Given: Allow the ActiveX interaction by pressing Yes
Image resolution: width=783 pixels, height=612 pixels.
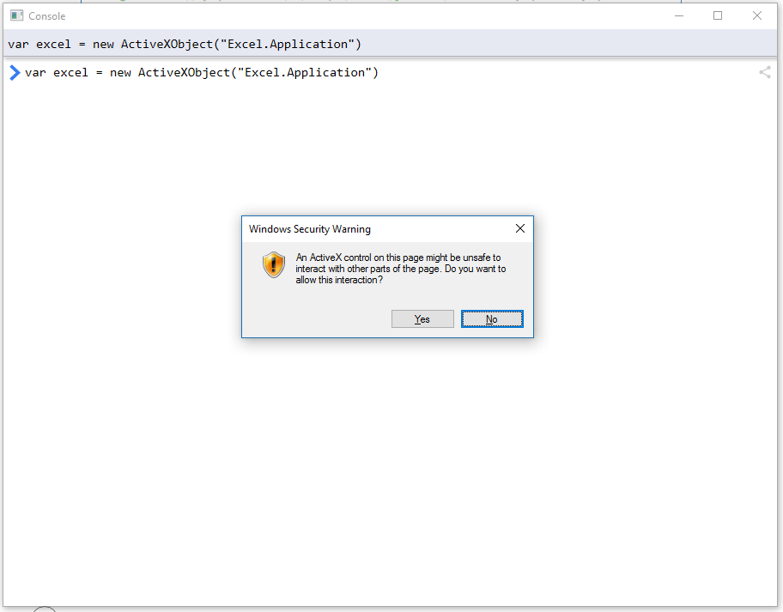Looking at the screenshot, I should [x=422, y=318].
